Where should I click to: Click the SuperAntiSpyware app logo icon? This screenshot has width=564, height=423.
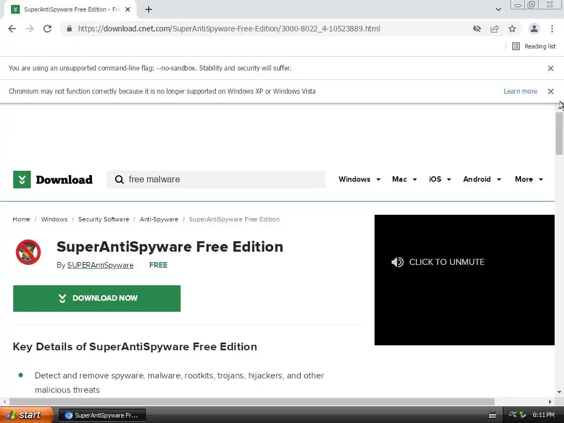click(28, 252)
